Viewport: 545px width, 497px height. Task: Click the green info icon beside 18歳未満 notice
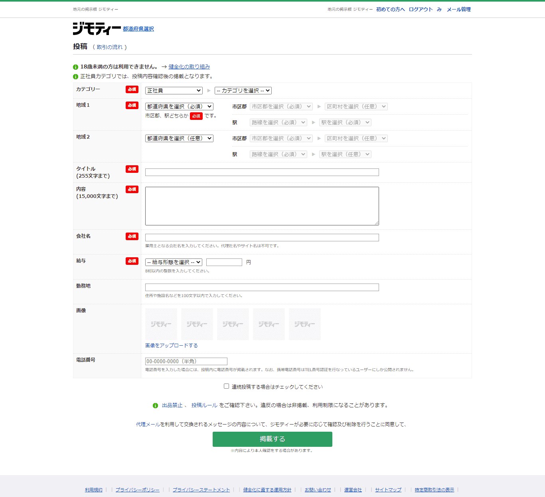pyautogui.click(x=75, y=67)
